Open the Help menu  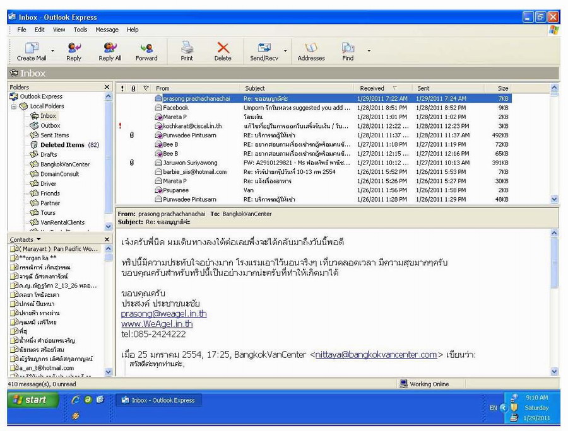(x=133, y=30)
